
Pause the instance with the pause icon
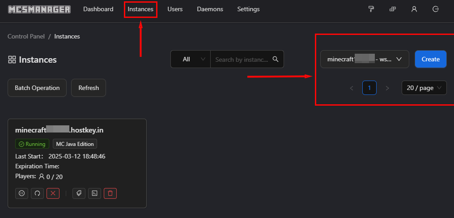point(21,193)
